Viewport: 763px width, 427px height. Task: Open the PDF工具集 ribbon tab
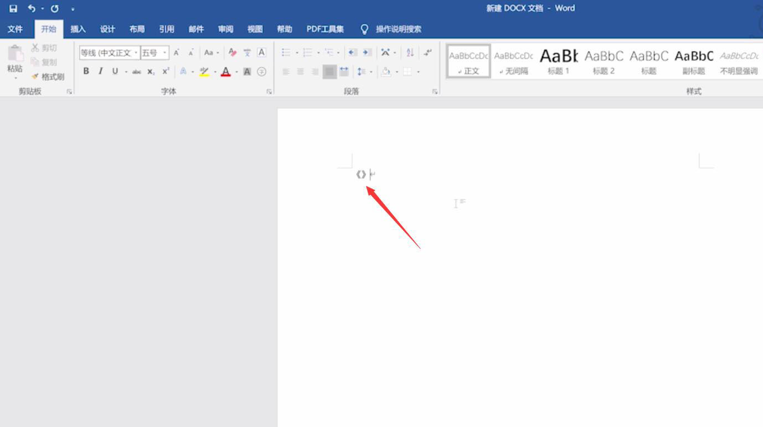click(x=325, y=29)
